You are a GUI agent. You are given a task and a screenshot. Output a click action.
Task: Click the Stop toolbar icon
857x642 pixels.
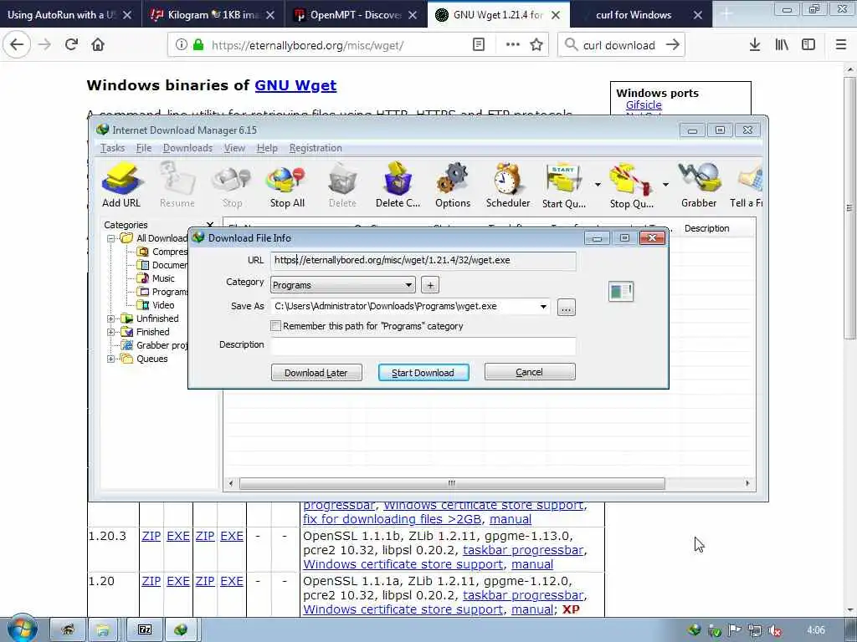[x=232, y=185]
